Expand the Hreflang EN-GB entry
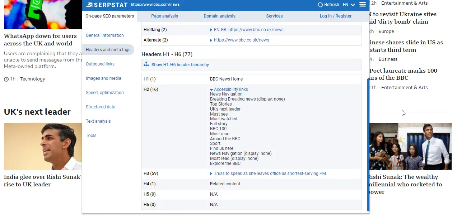The height and width of the screenshot is (220, 457). point(211,30)
